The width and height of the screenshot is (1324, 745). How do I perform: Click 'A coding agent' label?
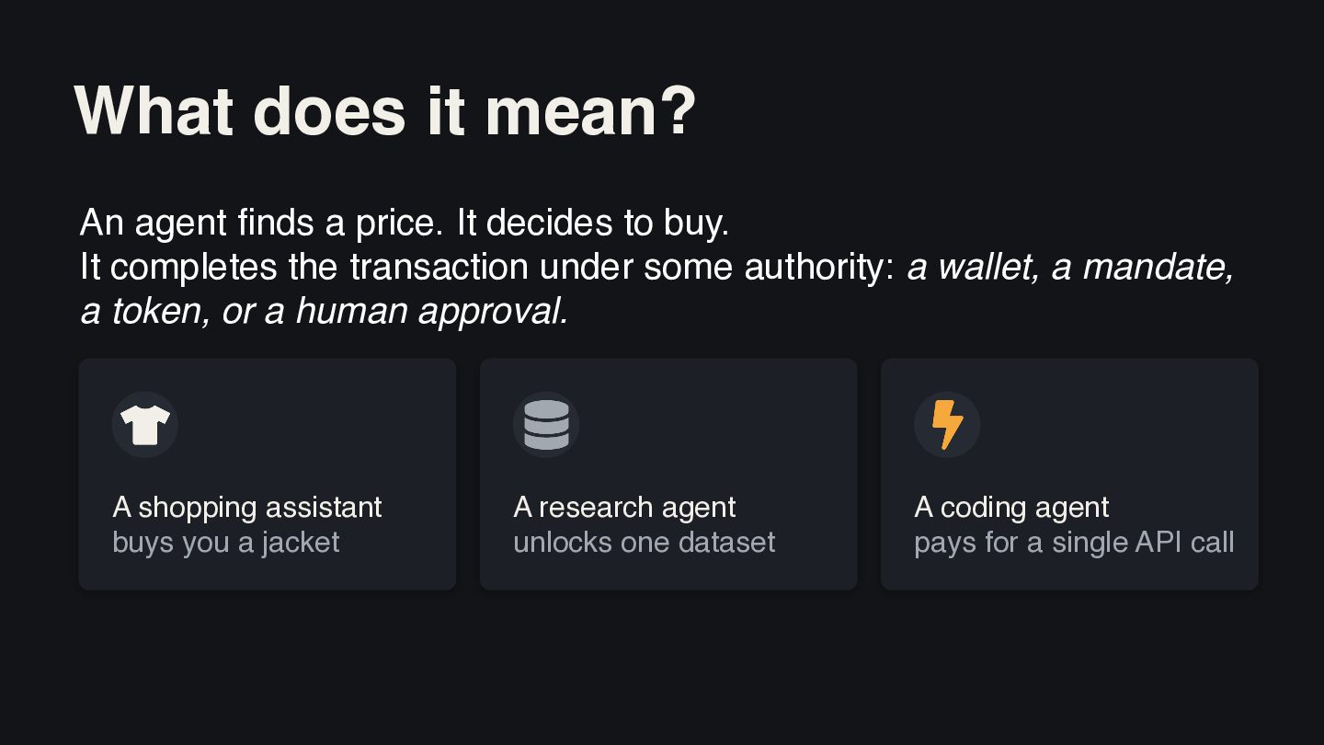(x=1011, y=507)
